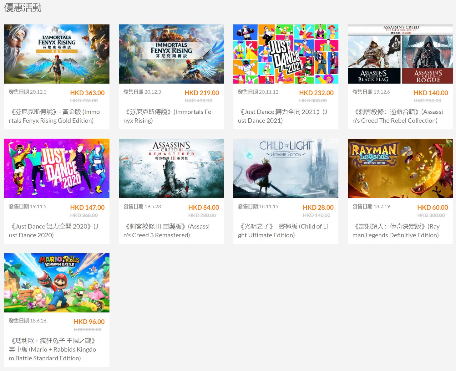
Task: Click the crossed-out HKD 280.00 original price
Action: click(202, 215)
